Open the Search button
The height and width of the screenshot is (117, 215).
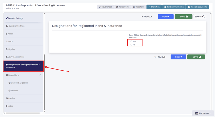click(x=200, y=17)
